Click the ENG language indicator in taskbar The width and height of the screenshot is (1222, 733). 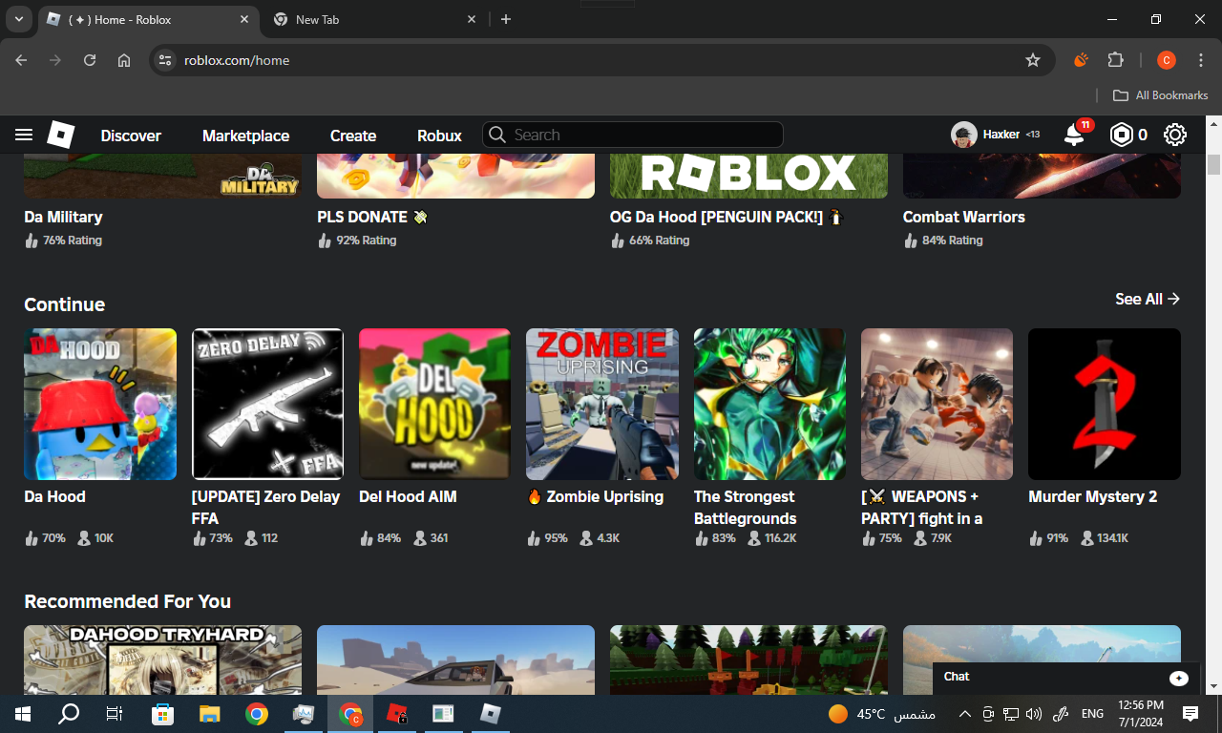click(x=1092, y=713)
